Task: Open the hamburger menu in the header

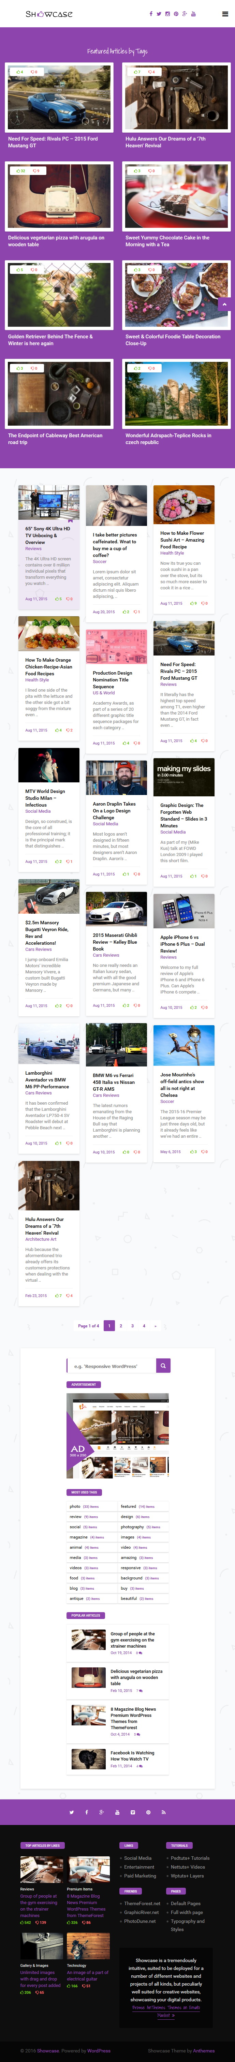Action: point(225,14)
